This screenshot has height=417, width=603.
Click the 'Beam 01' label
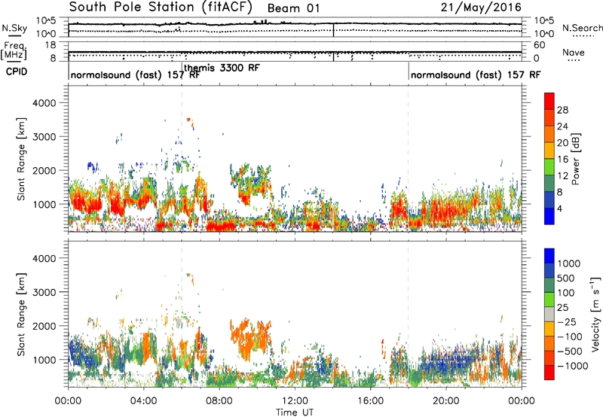pyautogui.click(x=293, y=8)
